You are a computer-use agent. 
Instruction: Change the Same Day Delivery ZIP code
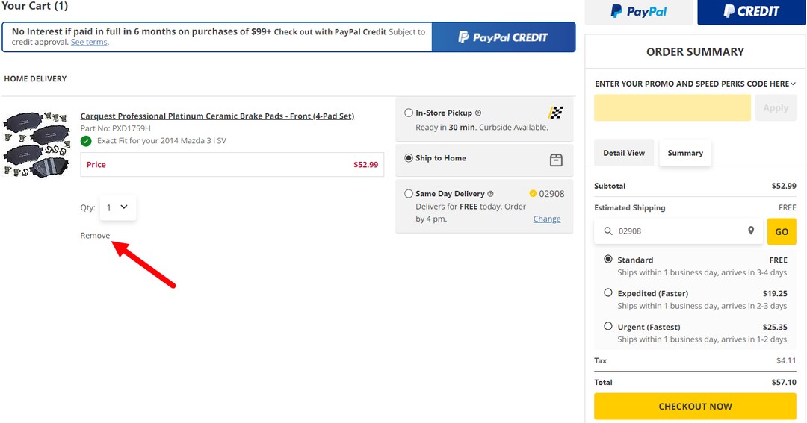(x=546, y=219)
